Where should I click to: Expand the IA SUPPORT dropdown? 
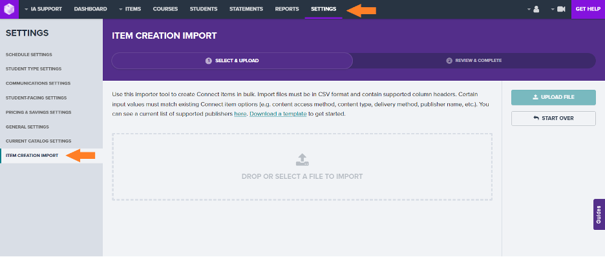tap(43, 9)
